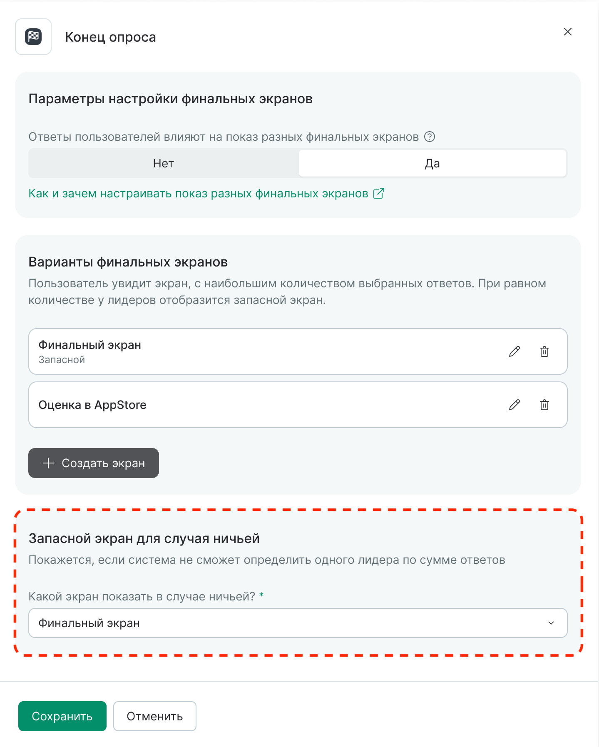The image size is (599, 747).
Task: Click plus icon on Создать экран
Action: (x=48, y=463)
